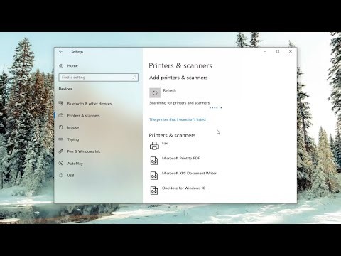
Task: Click the AutoPlay sidebar icon
Action: click(x=61, y=163)
